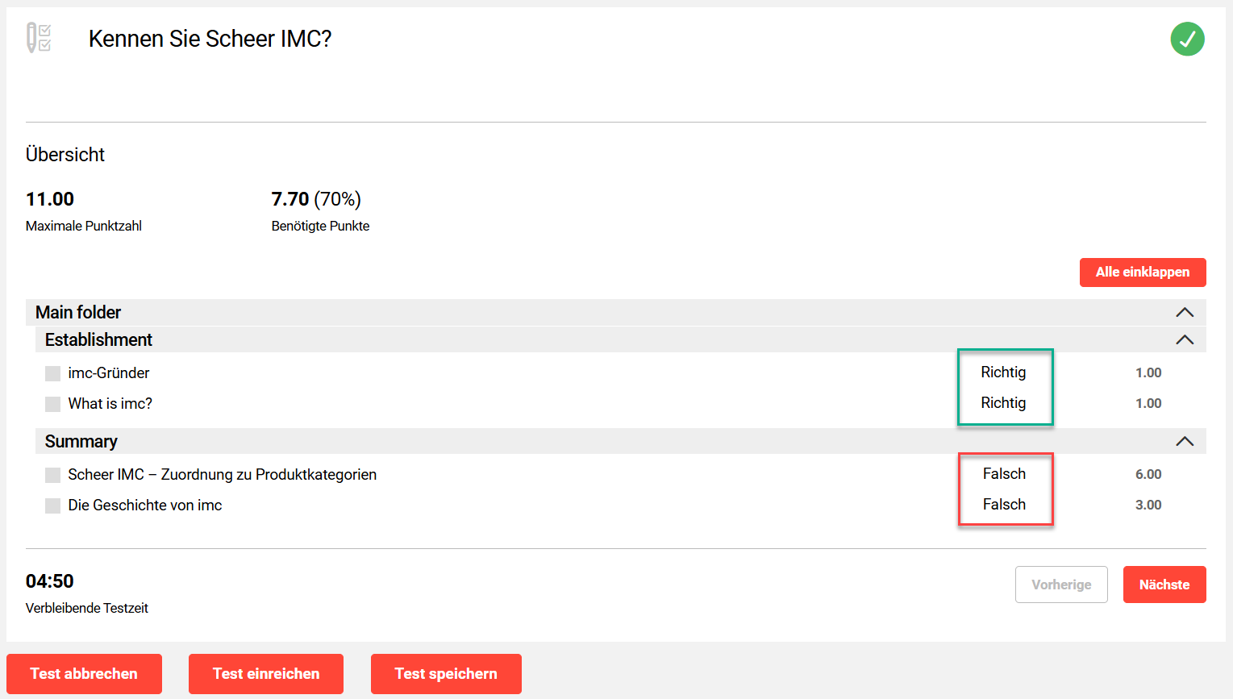Viewport: 1233px width, 699px height.
Task: Collapse the Main folder section
Action: click(1184, 313)
